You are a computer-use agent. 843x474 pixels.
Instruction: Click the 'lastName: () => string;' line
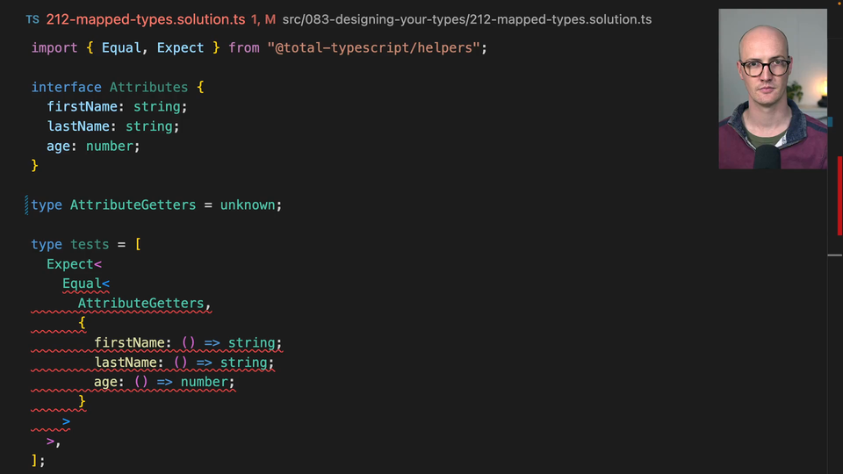tap(184, 363)
